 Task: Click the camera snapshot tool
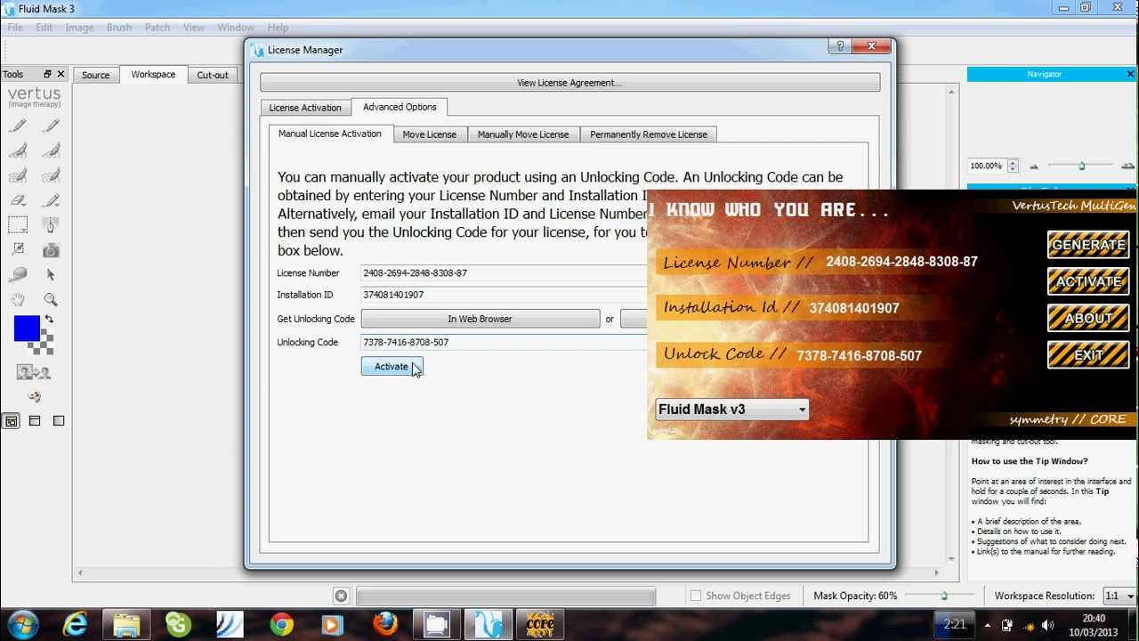[x=51, y=251]
